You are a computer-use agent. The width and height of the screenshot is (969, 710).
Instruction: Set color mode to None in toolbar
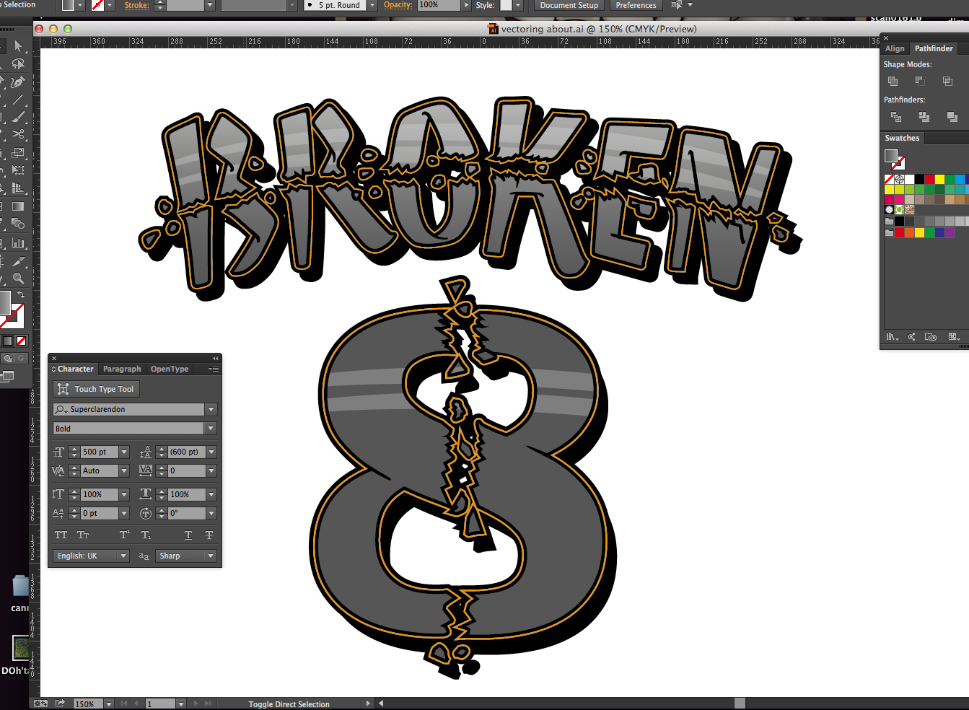(x=22, y=341)
